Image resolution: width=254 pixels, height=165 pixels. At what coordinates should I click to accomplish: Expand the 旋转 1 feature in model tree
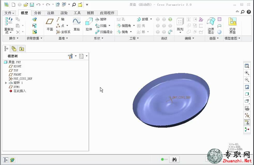[6, 83]
